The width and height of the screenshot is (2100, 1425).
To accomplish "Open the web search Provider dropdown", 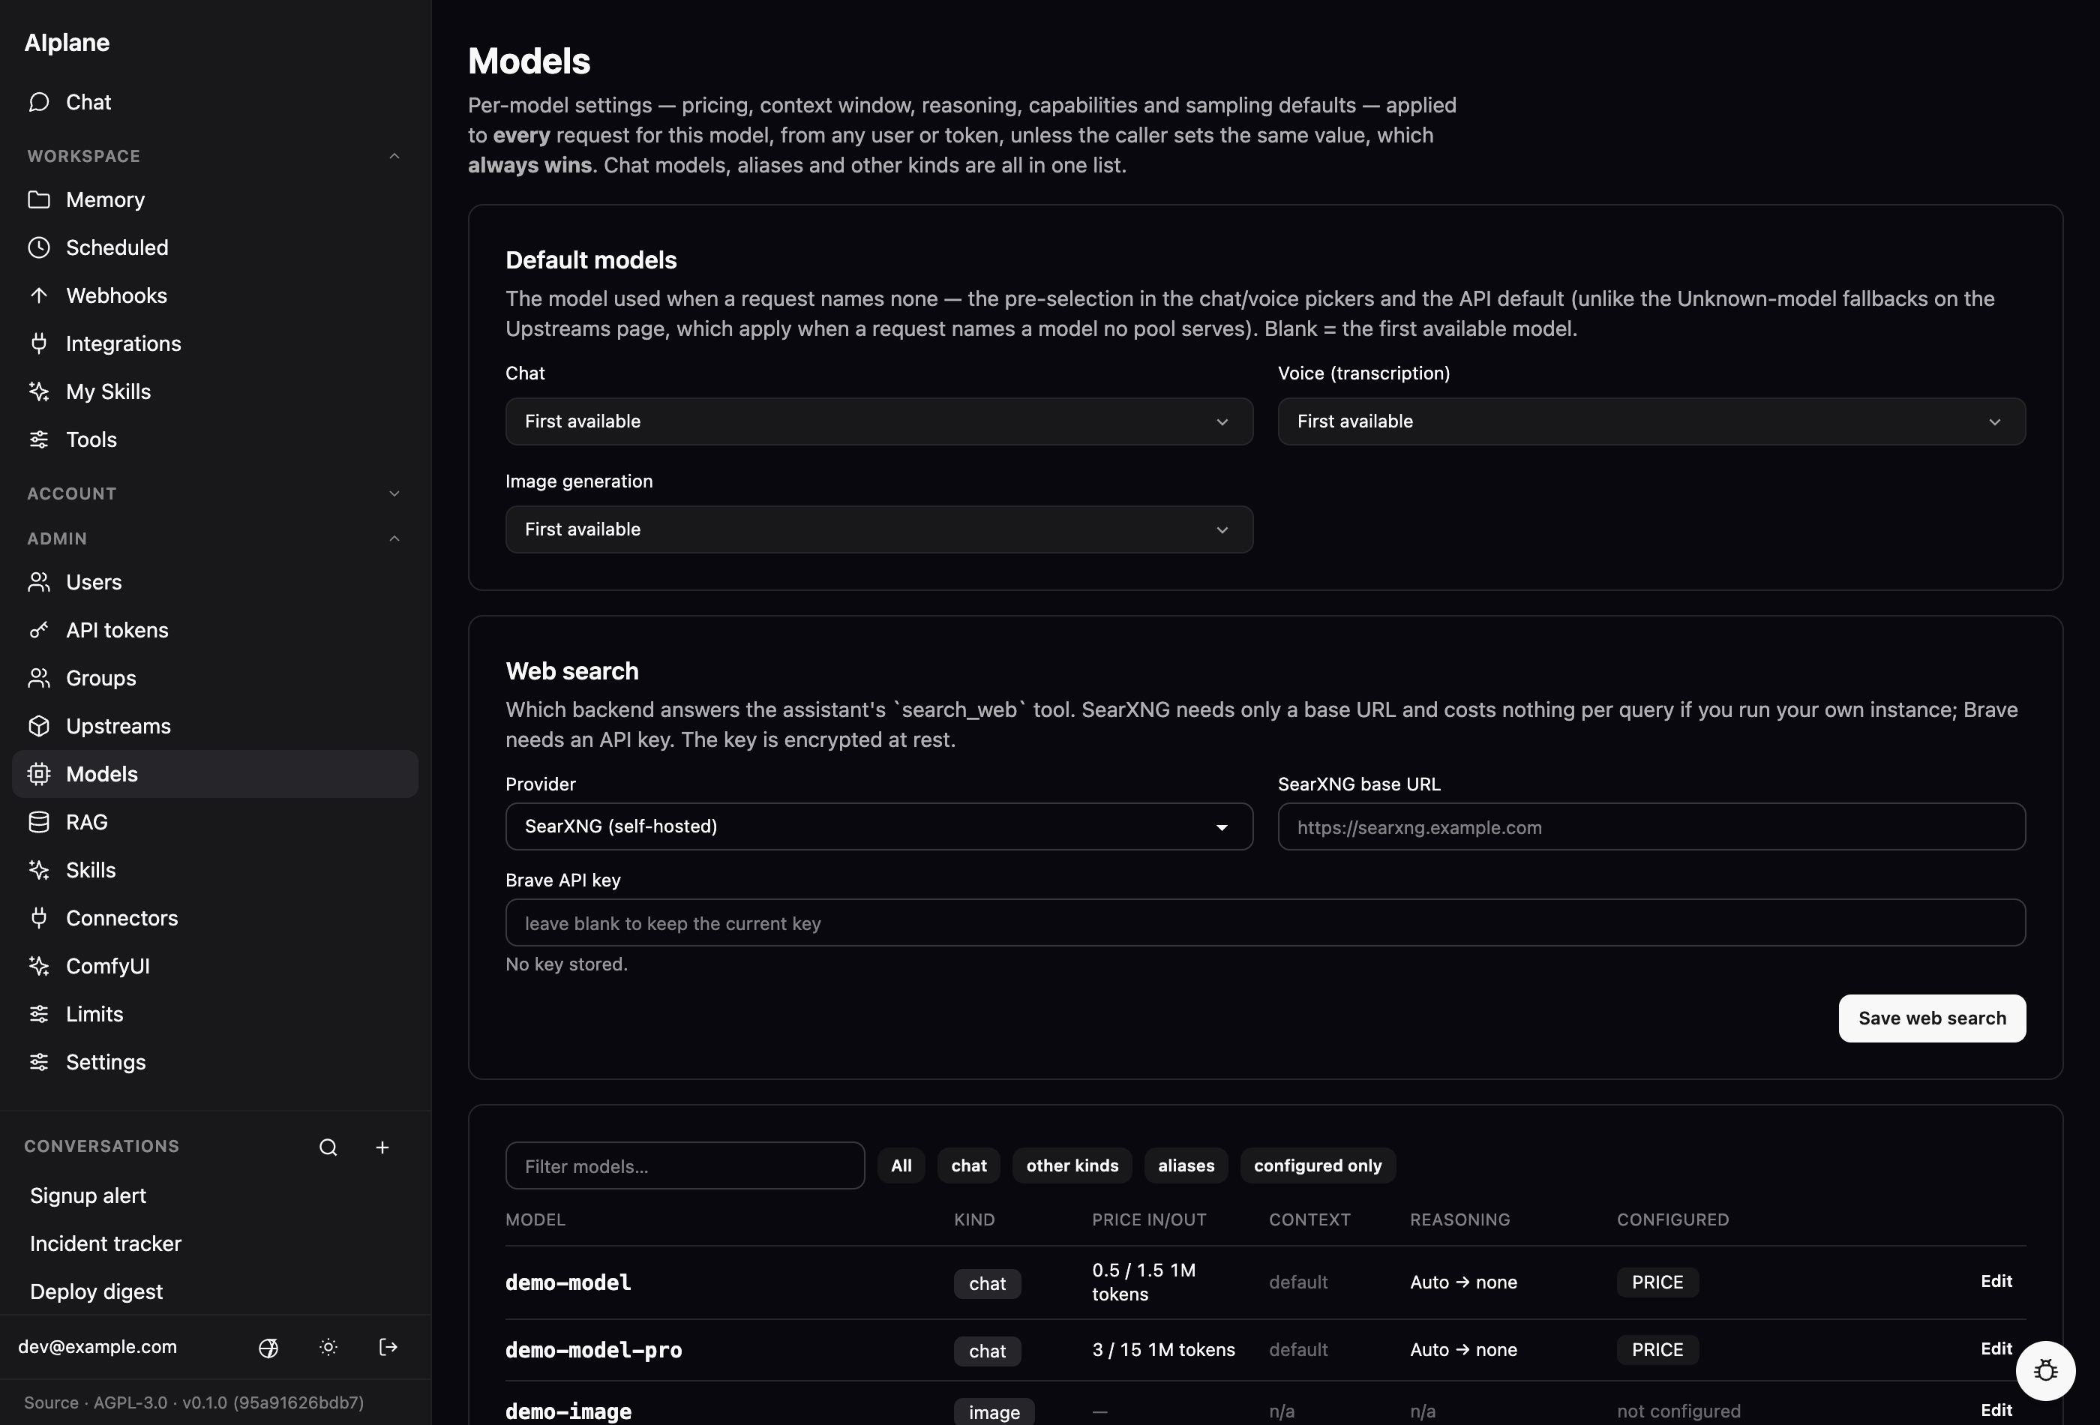I will (878, 826).
